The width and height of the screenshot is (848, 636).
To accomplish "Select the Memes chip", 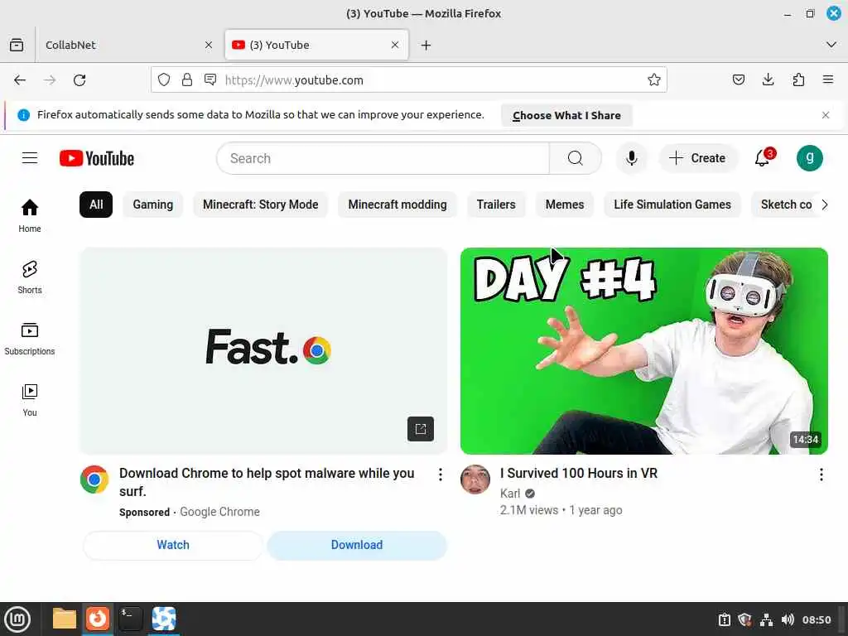I will (565, 205).
